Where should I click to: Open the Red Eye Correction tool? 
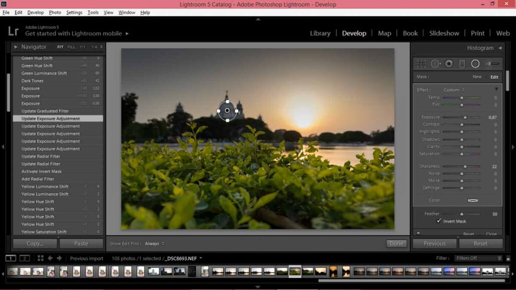[x=449, y=63]
